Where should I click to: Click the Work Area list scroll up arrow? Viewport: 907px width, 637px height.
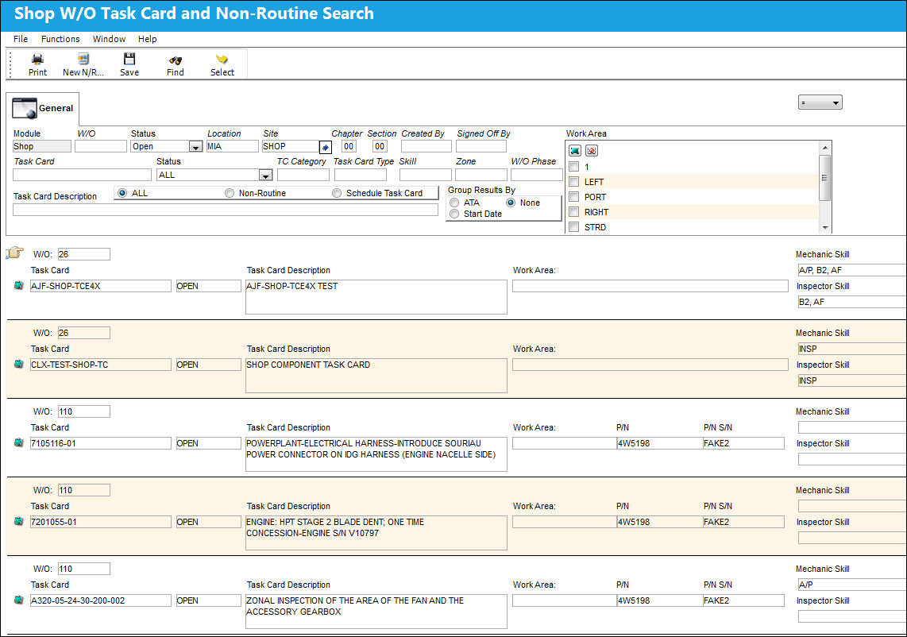pos(825,148)
